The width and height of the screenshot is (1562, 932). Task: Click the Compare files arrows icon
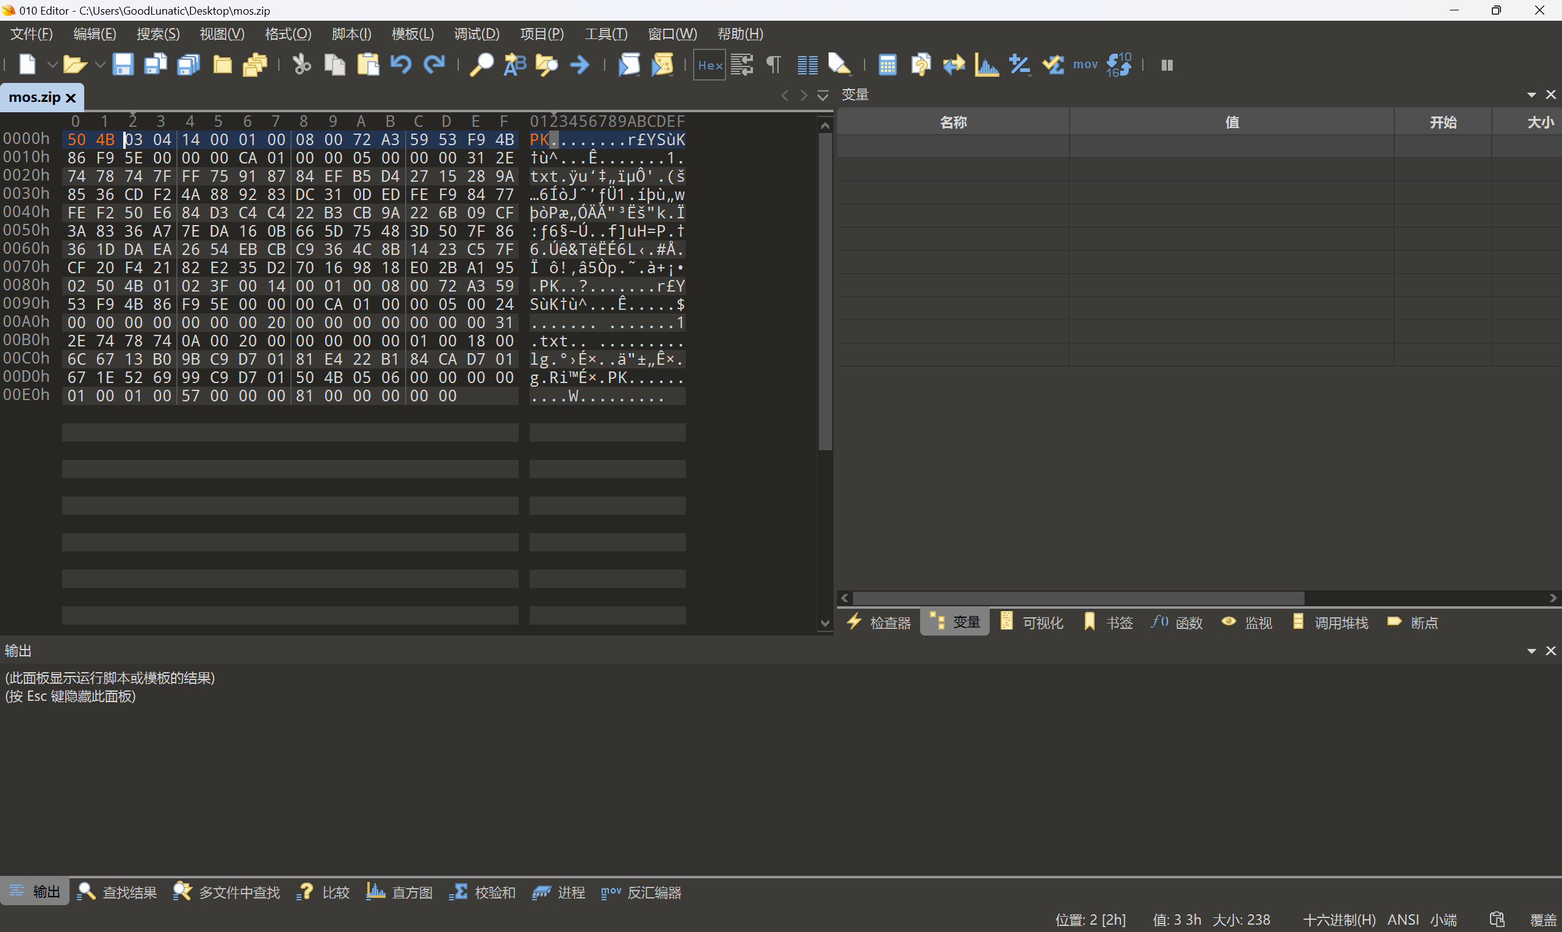tap(954, 65)
